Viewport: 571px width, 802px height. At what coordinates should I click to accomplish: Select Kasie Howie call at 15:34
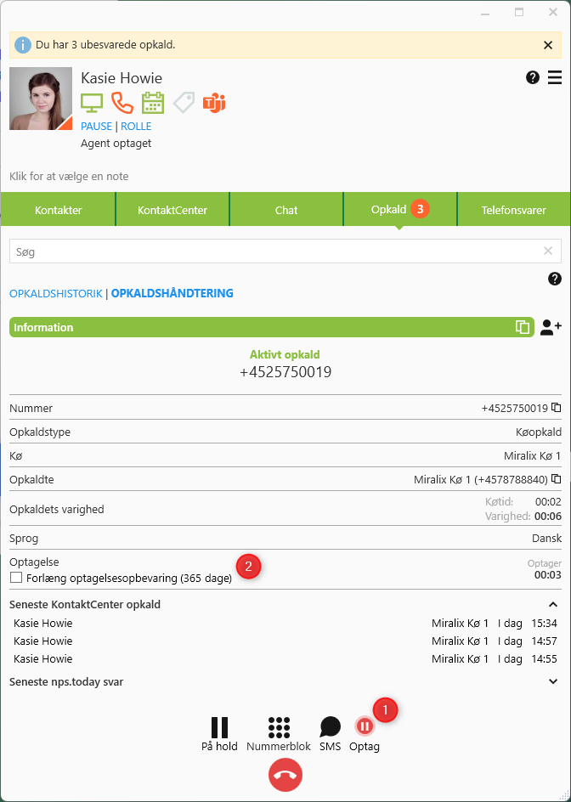285,624
